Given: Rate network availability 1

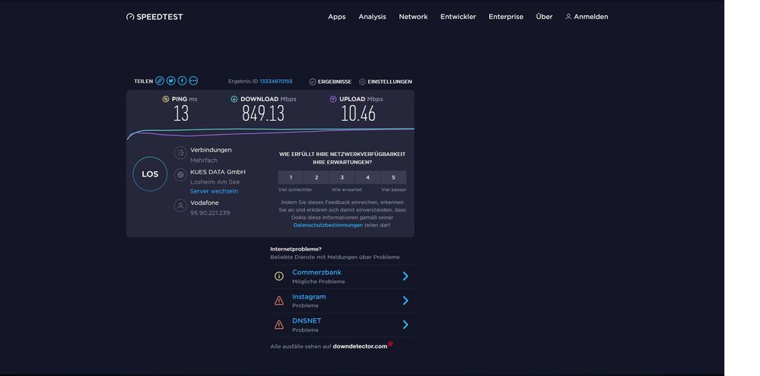Looking at the screenshot, I should [x=291, y=177].
